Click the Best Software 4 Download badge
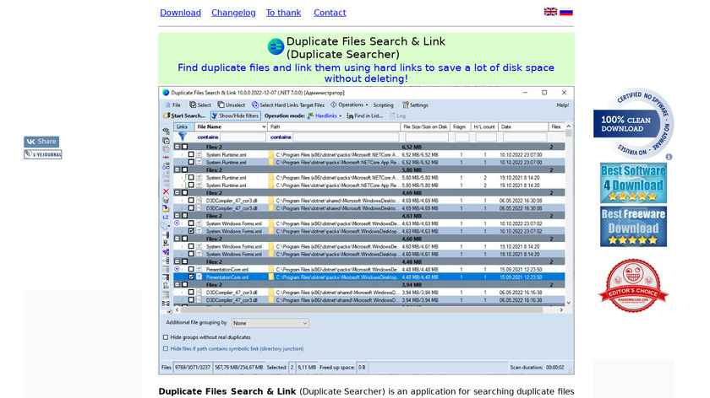The image size is (710, 398). (633, 183)
